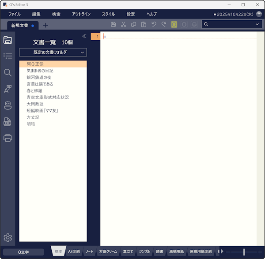Open the outline list icon in sidebar
The height and width of the screenshot is (259, 265).
pyautogui.click(x=8, y=56)
